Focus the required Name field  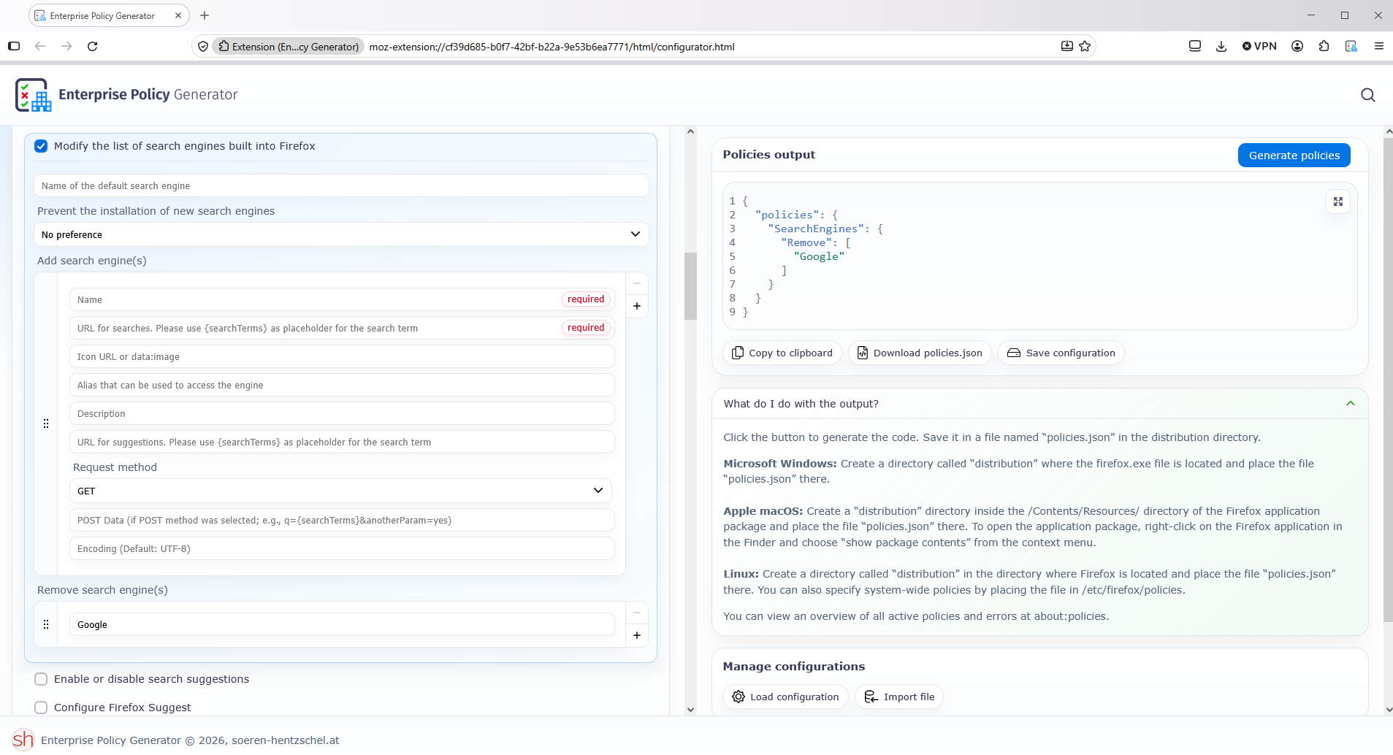coord(342,299)
